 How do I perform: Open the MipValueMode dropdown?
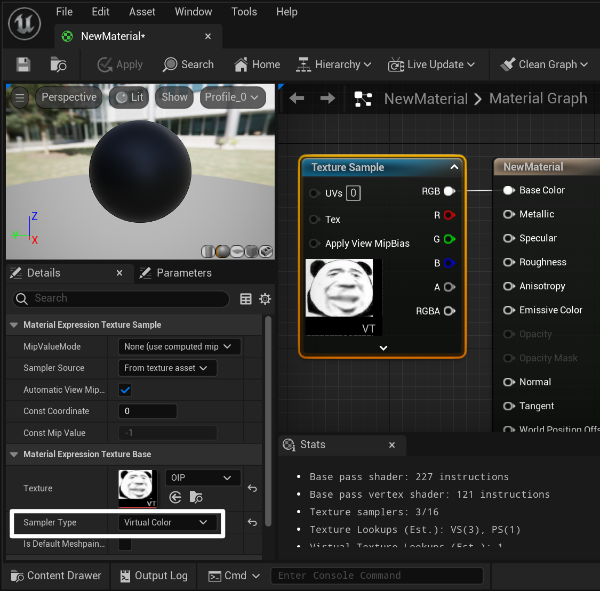point(179,346)
